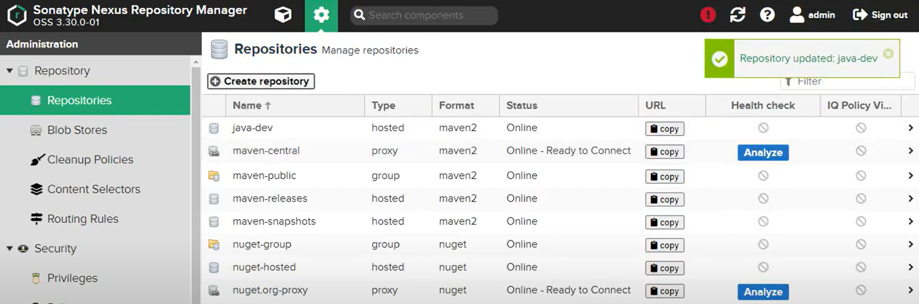Open the admin user account
This screenshot has height=304, width=919.
[x=813, y=15]
